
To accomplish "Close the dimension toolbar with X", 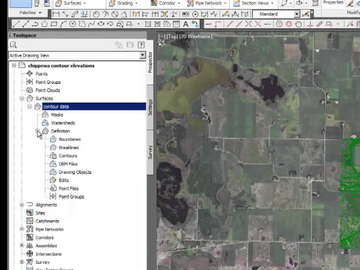I will (x=312, y=12).
